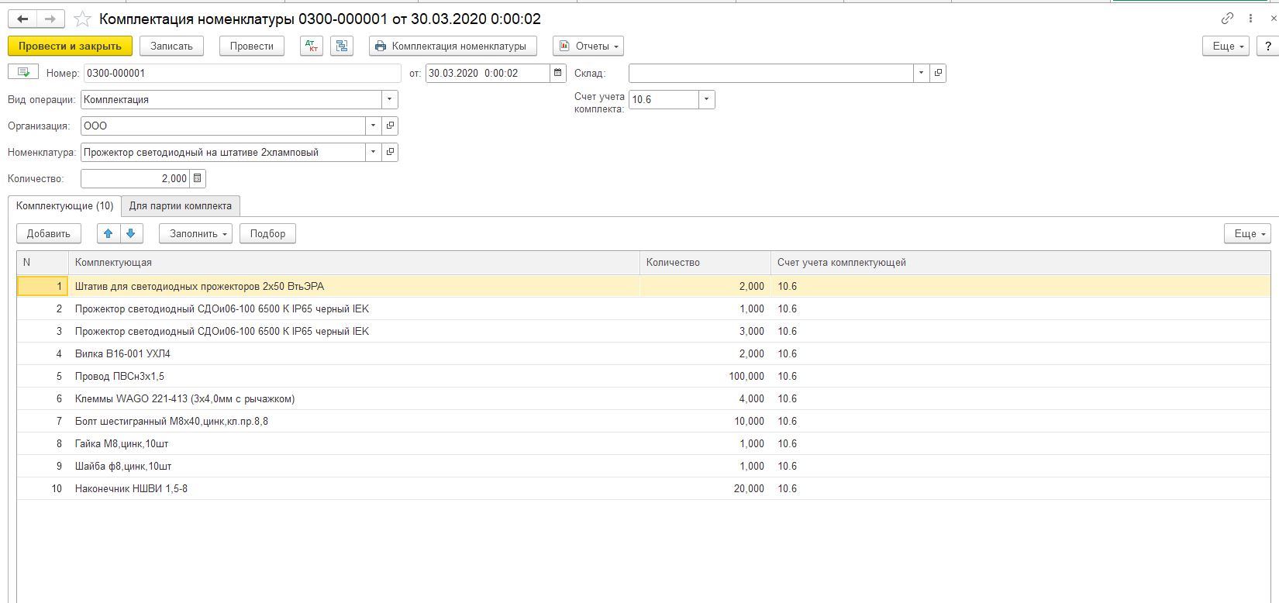
Task: Switch to Для партии комплекта tab
Action: (181, 206)
